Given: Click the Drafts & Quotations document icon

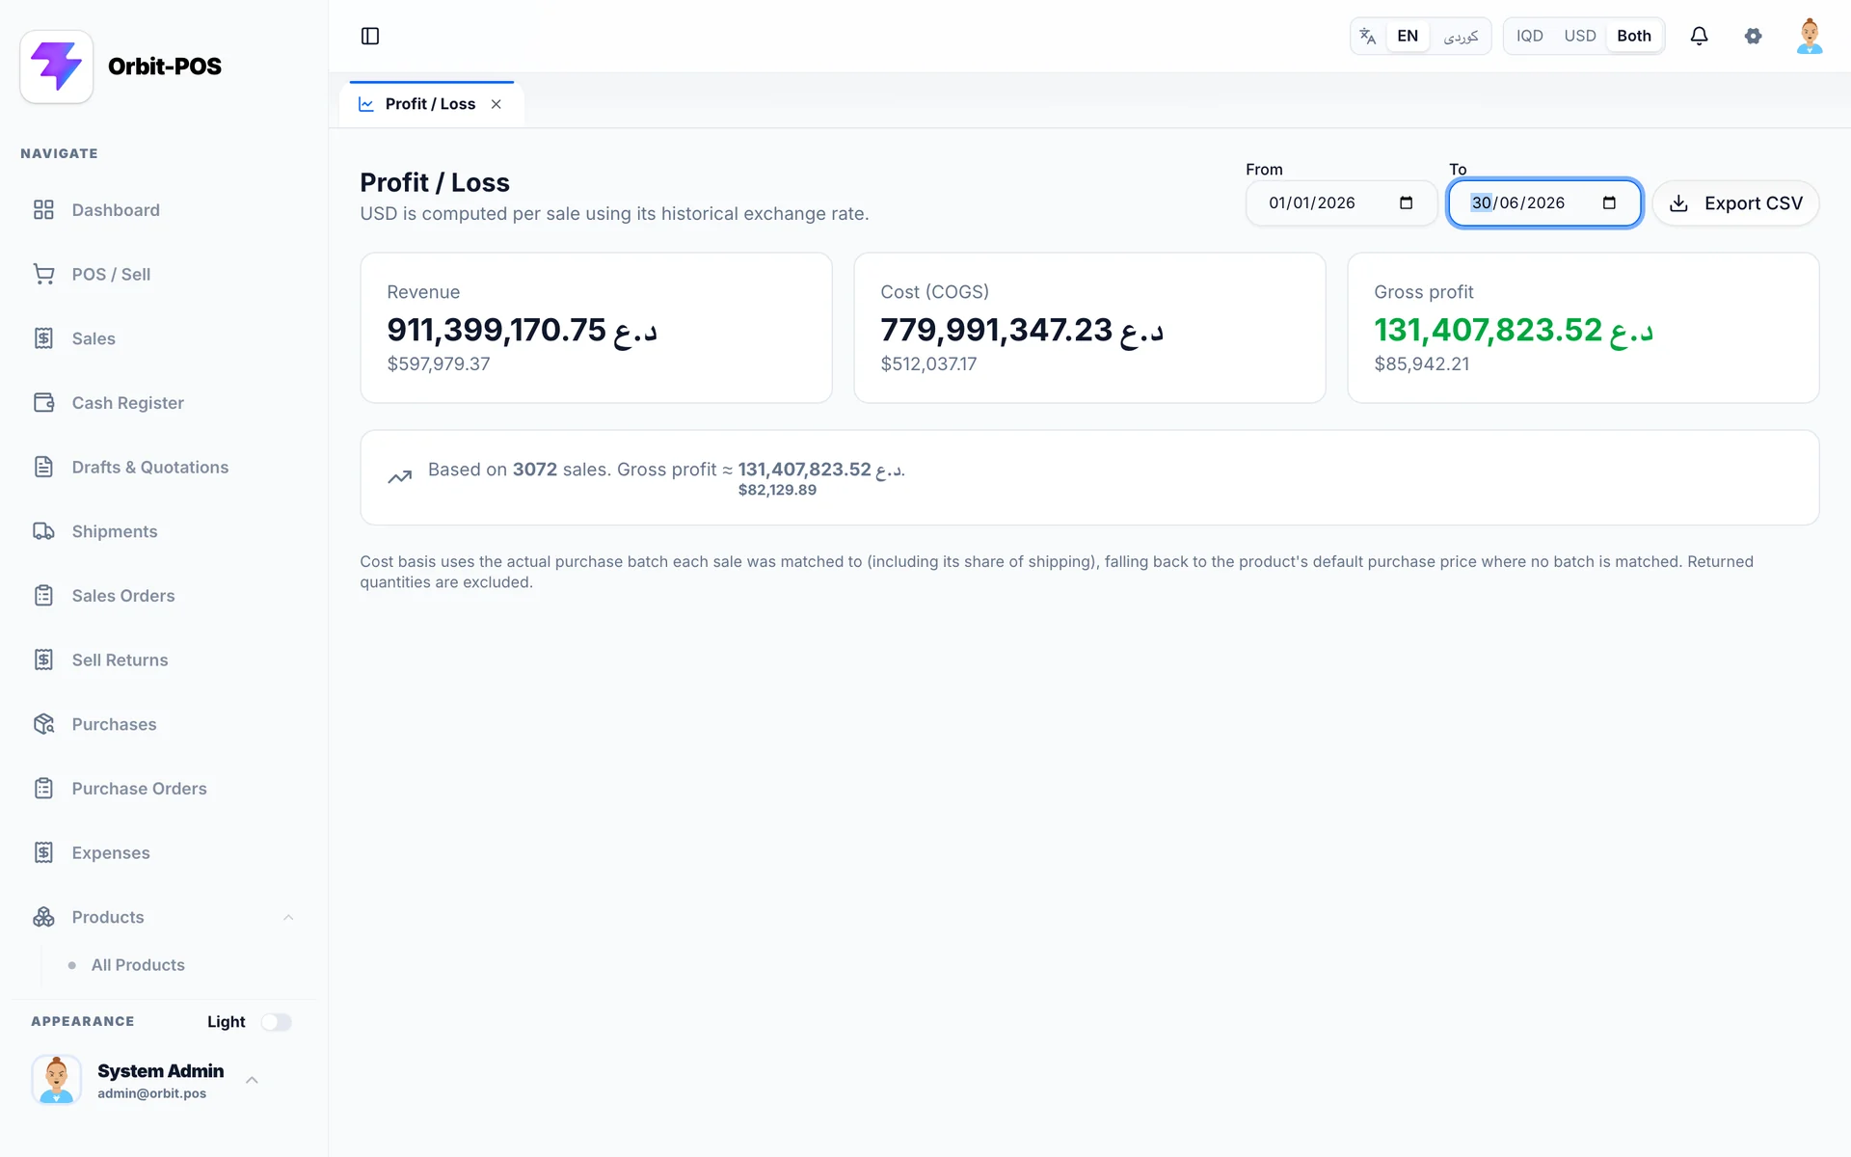Looking at the screenshot, I should pos(43,467).
